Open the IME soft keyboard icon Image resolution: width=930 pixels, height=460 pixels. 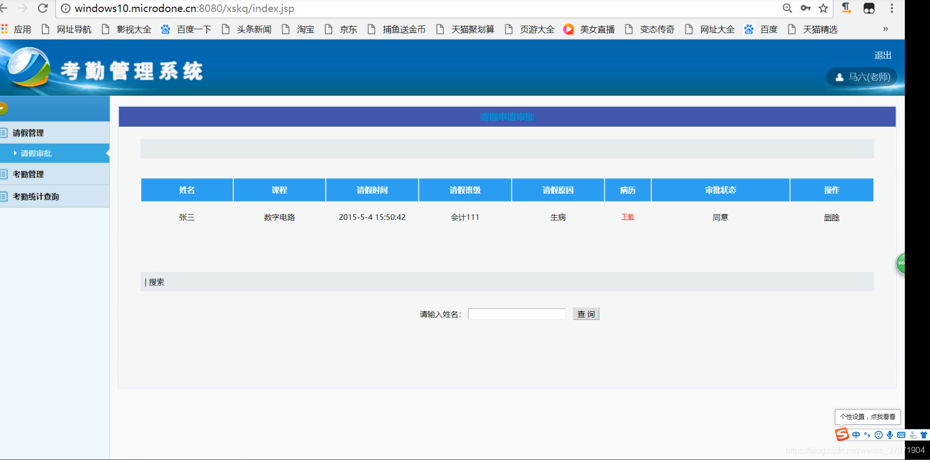pyautogui.click(x=901, y=435)
